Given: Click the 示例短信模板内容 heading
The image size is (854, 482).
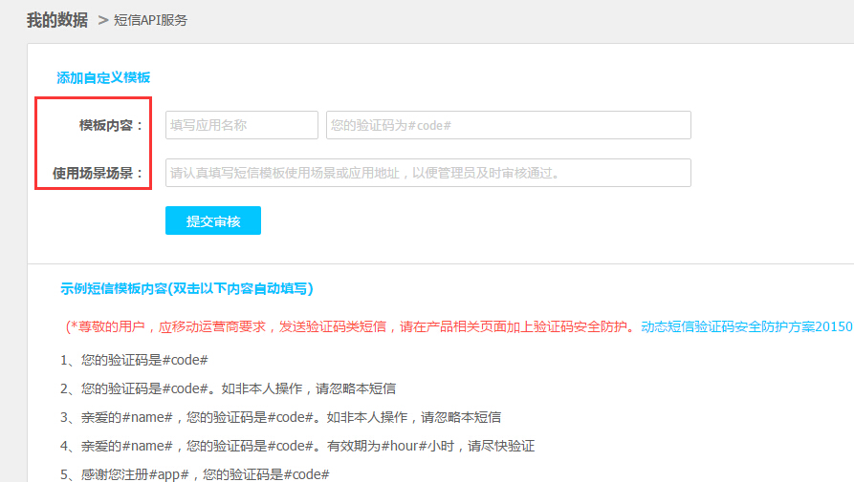Looking at the screenshot, I should pos(186,288).
